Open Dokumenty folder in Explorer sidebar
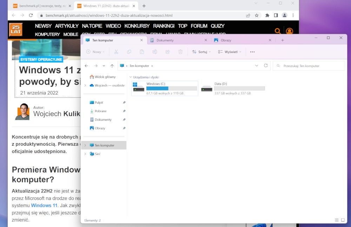This screenshot has height=227, width=351. click(x=100, y=119)
